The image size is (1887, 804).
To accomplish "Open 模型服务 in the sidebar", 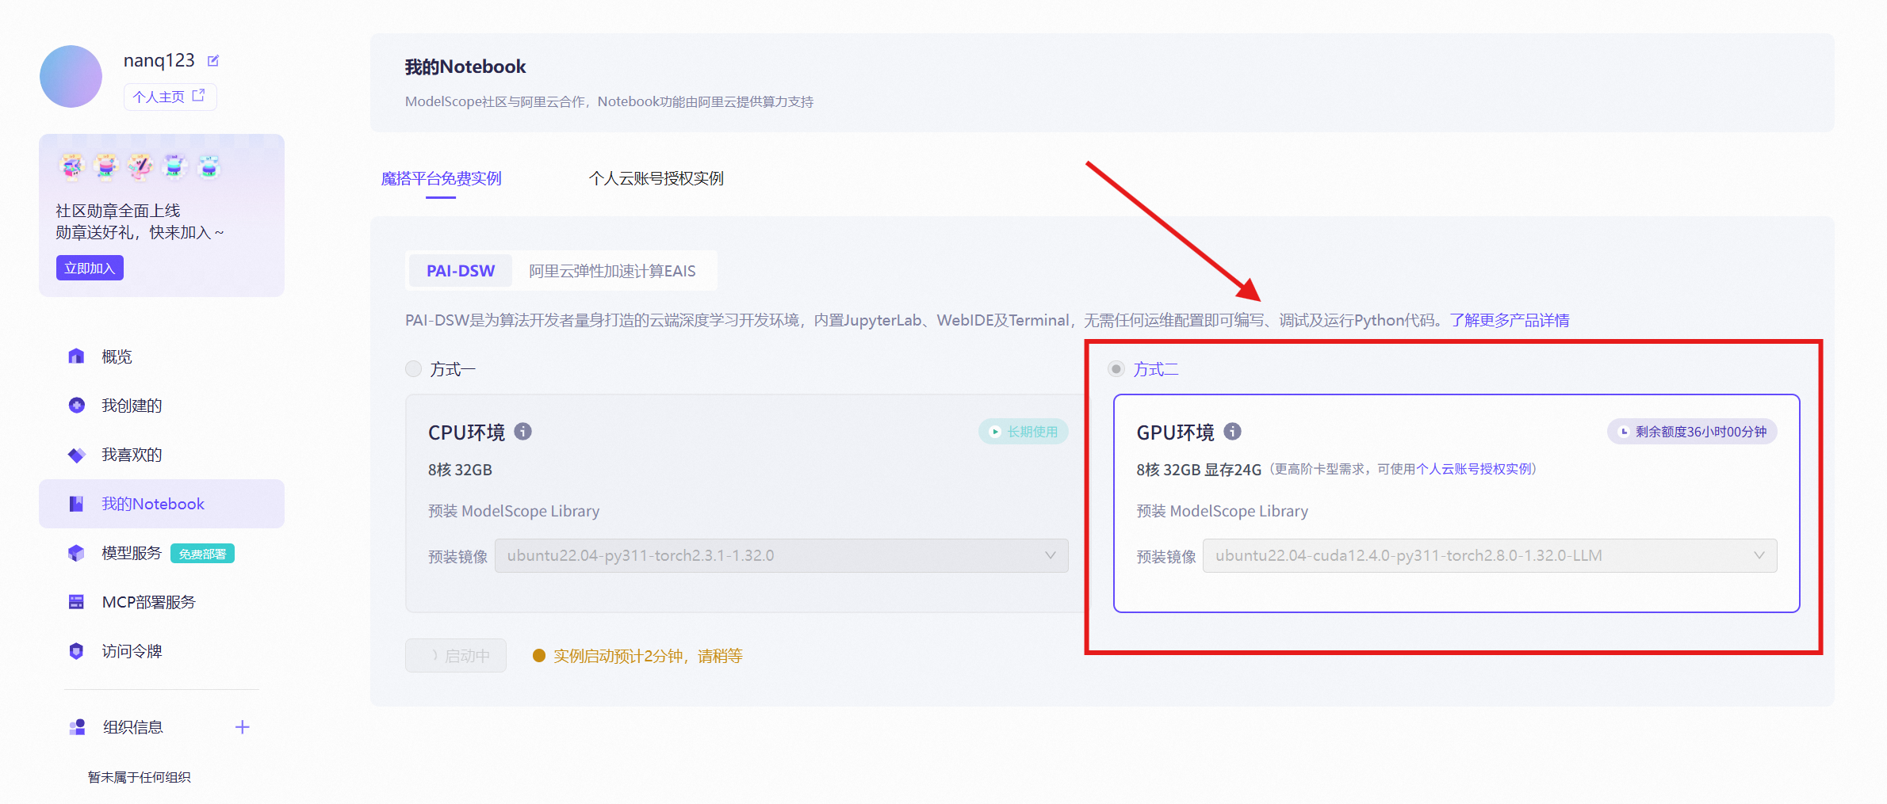I will click(x=132, y=553).
